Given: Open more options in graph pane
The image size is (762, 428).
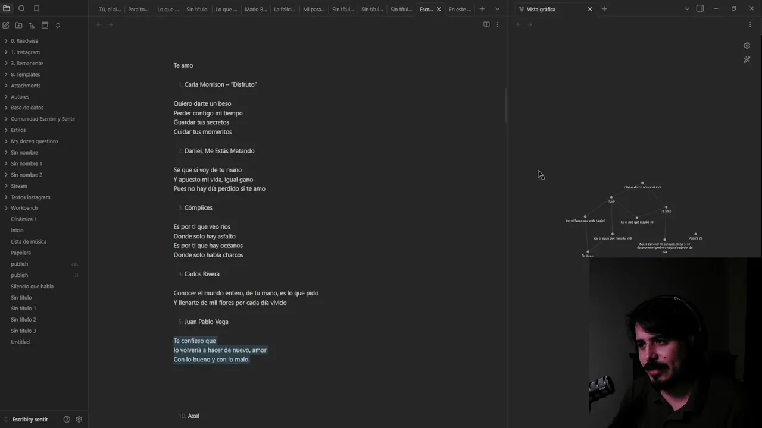Looking at the screenshot, I should [750, 24].
